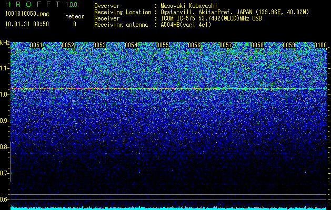331x210 pixels.
Task: Click the Receiver label
Action: pyautogui.click(x=107, y=18)
